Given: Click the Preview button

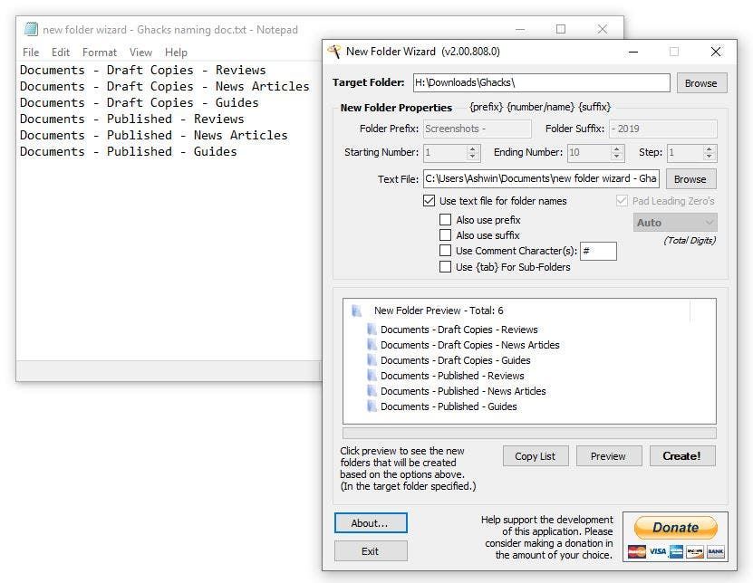Looking at the screenshot, I should (608, 456).
